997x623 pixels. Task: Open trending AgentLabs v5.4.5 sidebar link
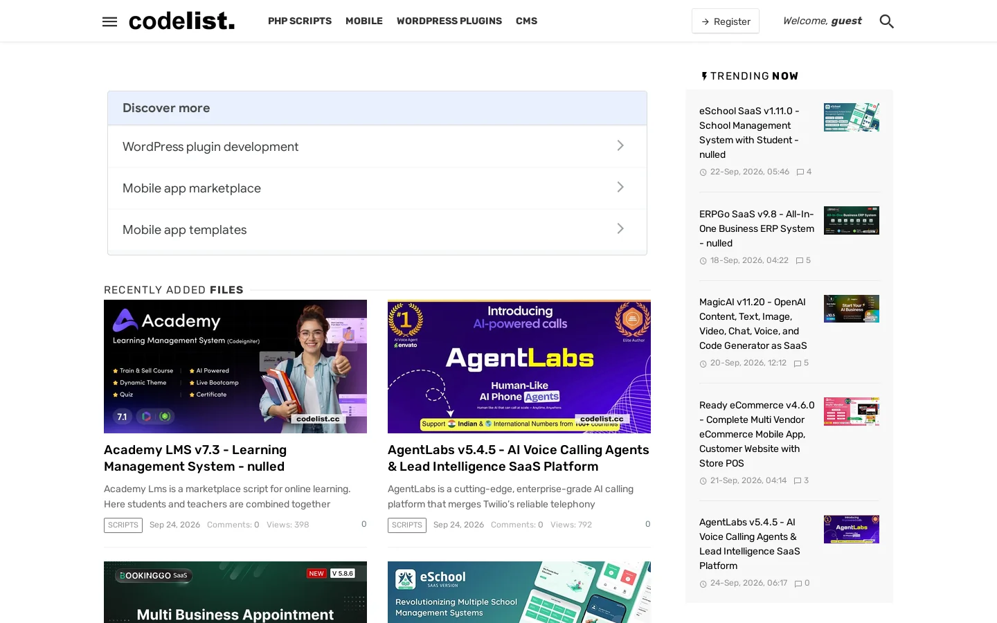coord(750,544)
